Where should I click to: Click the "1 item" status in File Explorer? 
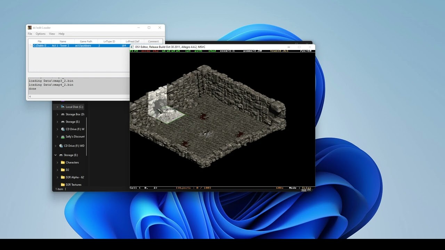[59, 189]
